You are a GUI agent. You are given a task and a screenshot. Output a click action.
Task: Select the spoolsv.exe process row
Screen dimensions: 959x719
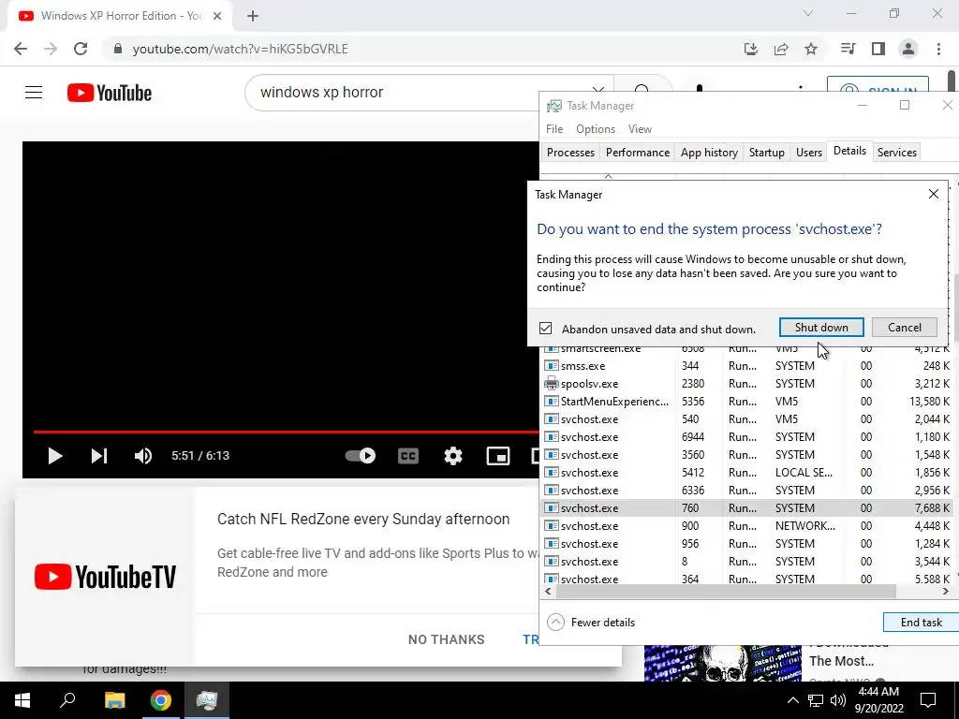(746, 383)
